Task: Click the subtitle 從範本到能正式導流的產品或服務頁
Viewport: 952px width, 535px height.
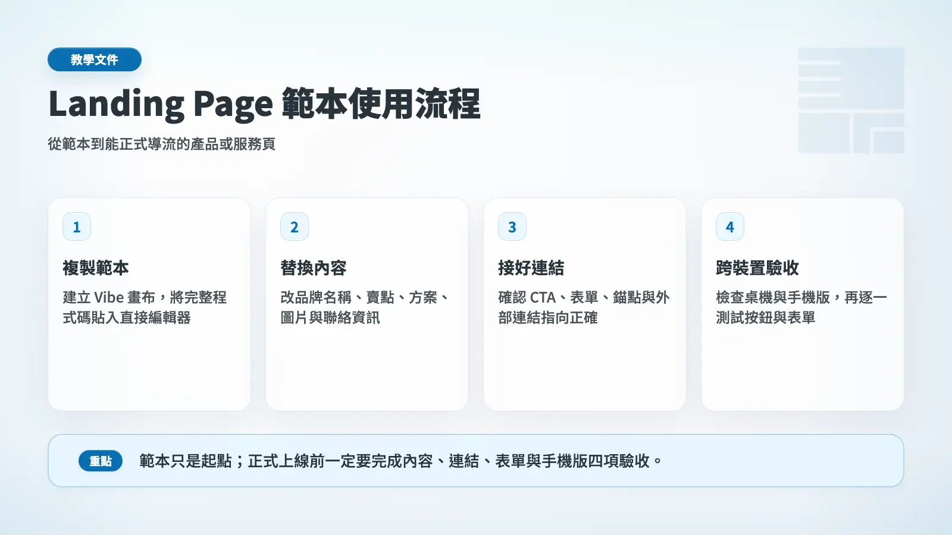Action: click(x=162, y=144)
